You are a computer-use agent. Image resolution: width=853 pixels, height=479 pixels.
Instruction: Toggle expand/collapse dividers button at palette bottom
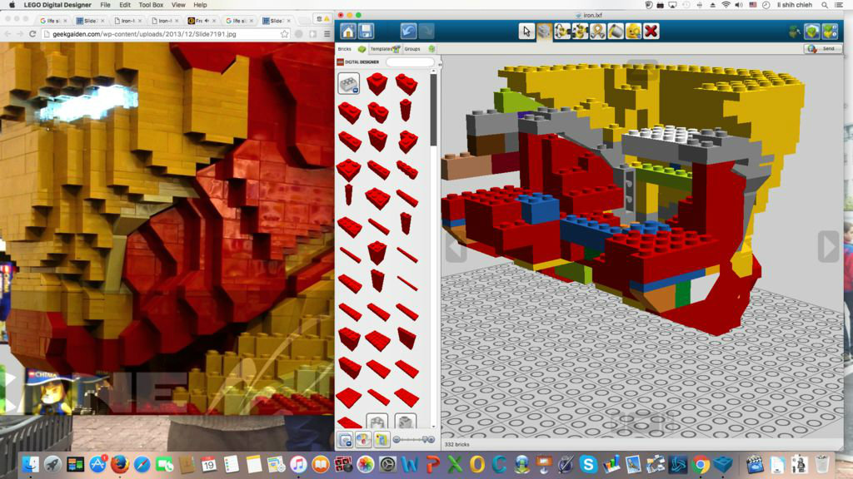(345, 439)
